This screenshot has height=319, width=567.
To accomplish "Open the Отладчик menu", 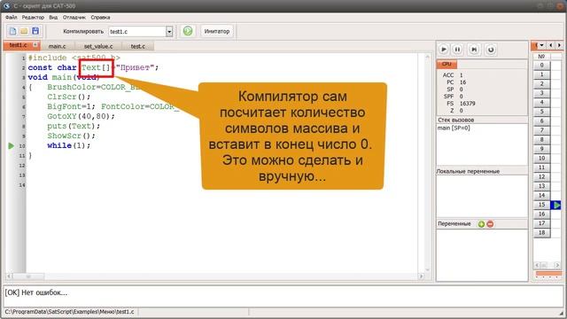I will 74,18.
